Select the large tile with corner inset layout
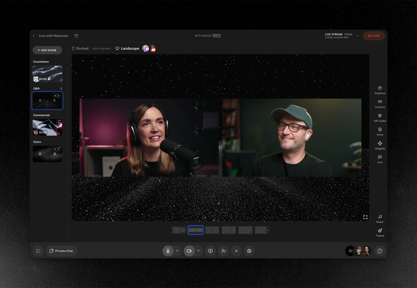Screen dimensions: 417x288 246,230
